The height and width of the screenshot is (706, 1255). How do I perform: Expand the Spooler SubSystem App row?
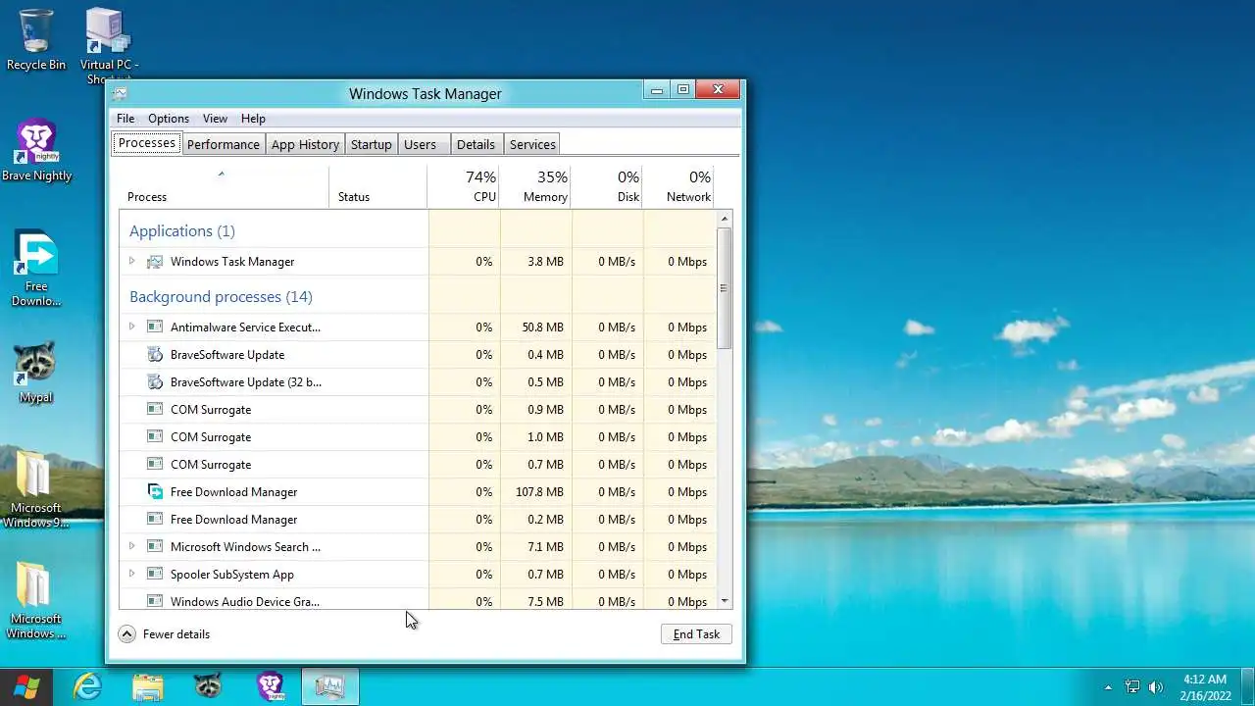pyautogui.click(x=131, y=575)
